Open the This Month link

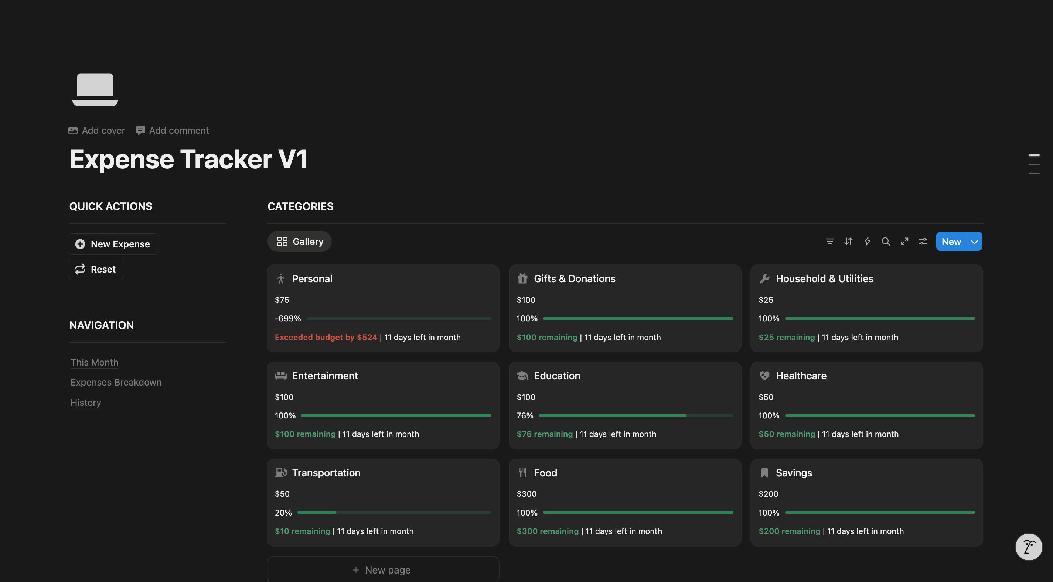(95, 362)
